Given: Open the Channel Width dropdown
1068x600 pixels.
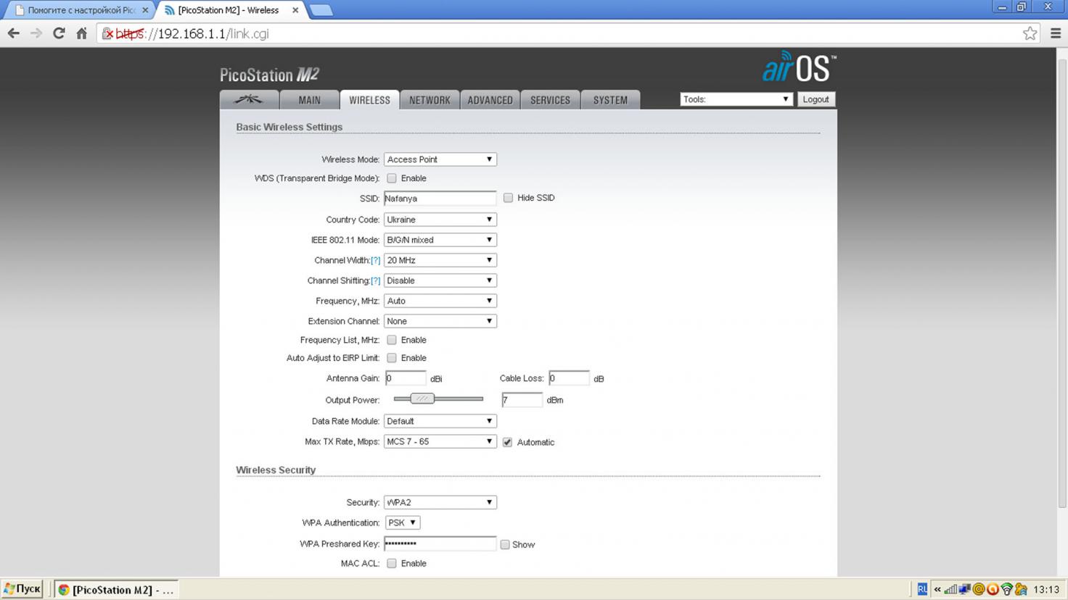Looking at the screenshot, I should [440, 260].
